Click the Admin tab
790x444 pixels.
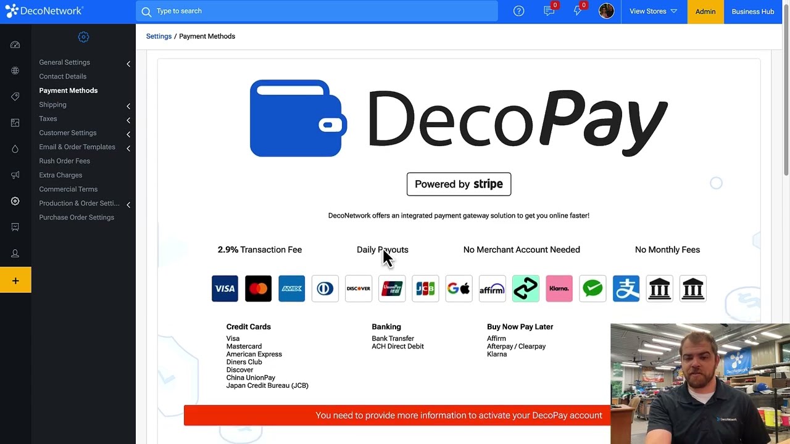[705, 11]
